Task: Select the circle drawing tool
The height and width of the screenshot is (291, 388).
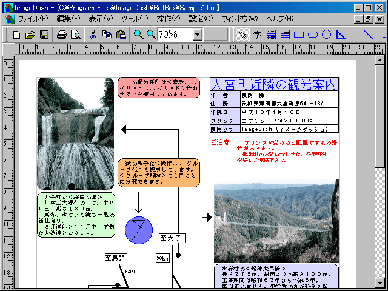Action: (326, 35)
